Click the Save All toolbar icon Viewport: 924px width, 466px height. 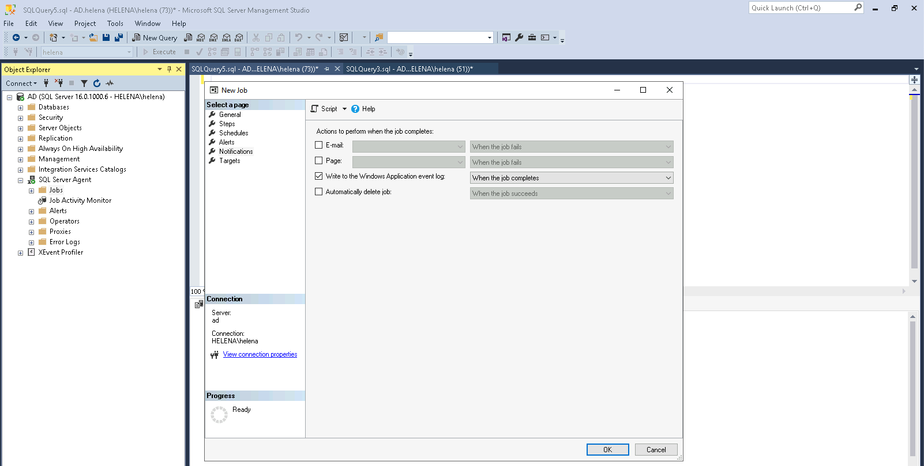119,37
